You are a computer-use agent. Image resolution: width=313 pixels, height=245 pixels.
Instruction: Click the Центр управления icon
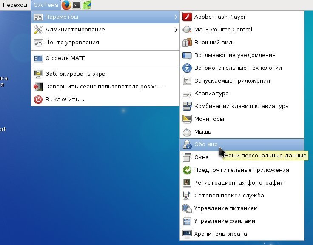38,43
